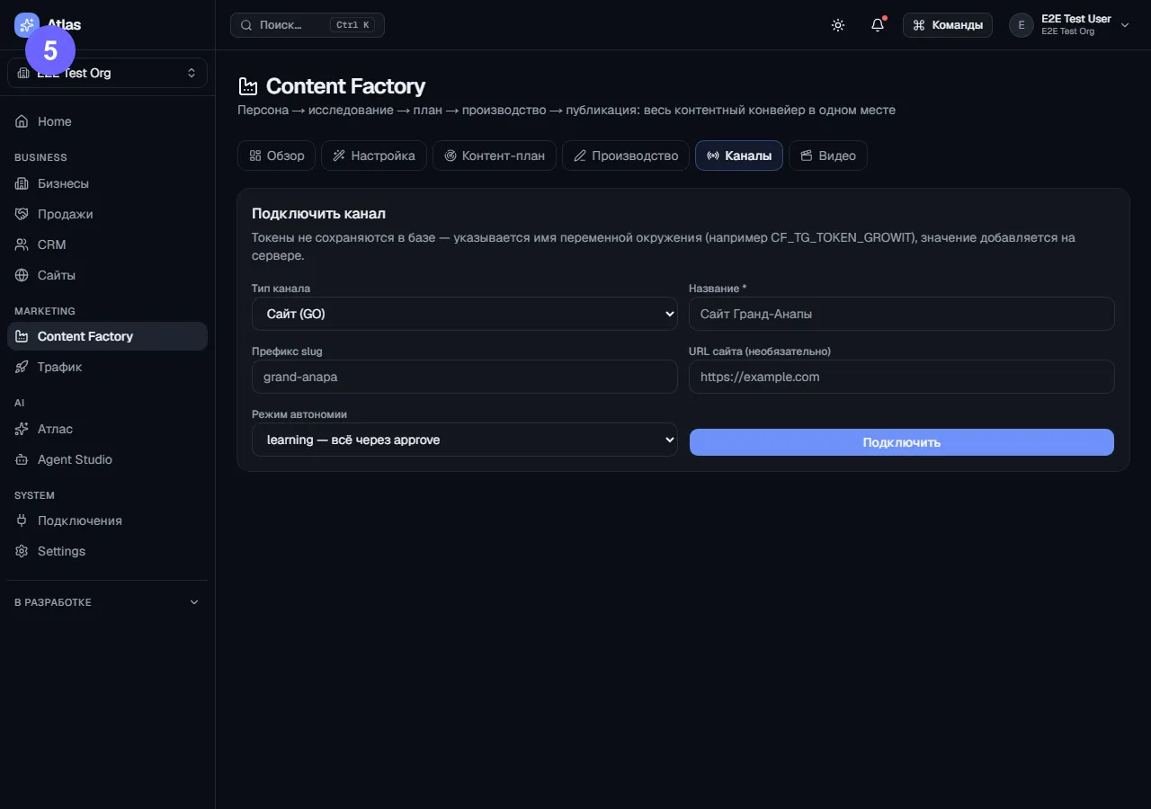Select the Каналы tab
The height and width of the screenshot is (809, 1151).
coord(739,156)
